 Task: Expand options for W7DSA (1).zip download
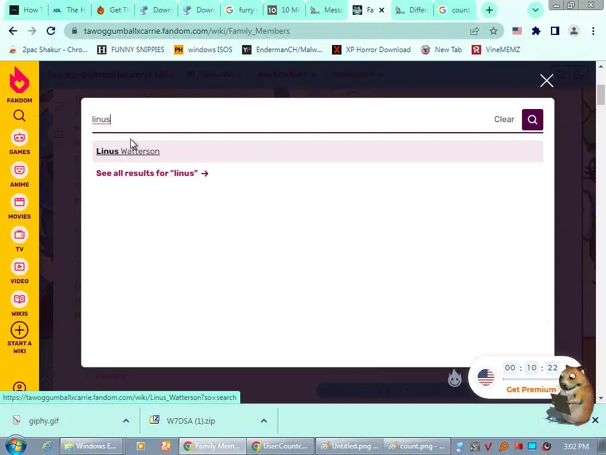pos(264,421)
